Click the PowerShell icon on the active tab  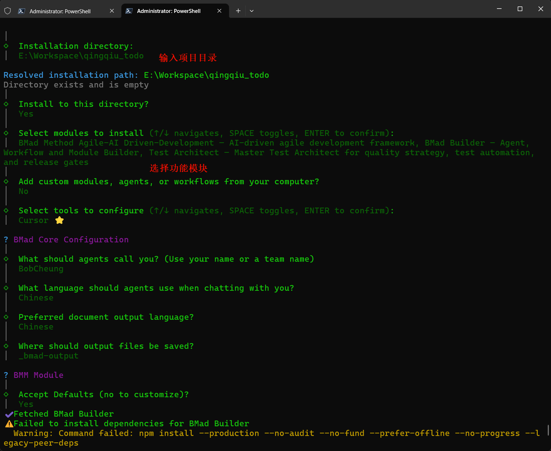point(129,11)
